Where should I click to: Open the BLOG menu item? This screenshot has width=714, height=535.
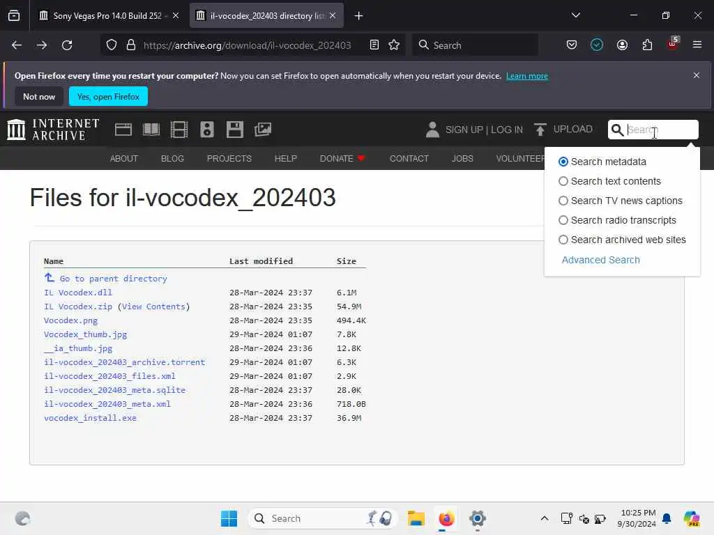click(x=172, y=158)
